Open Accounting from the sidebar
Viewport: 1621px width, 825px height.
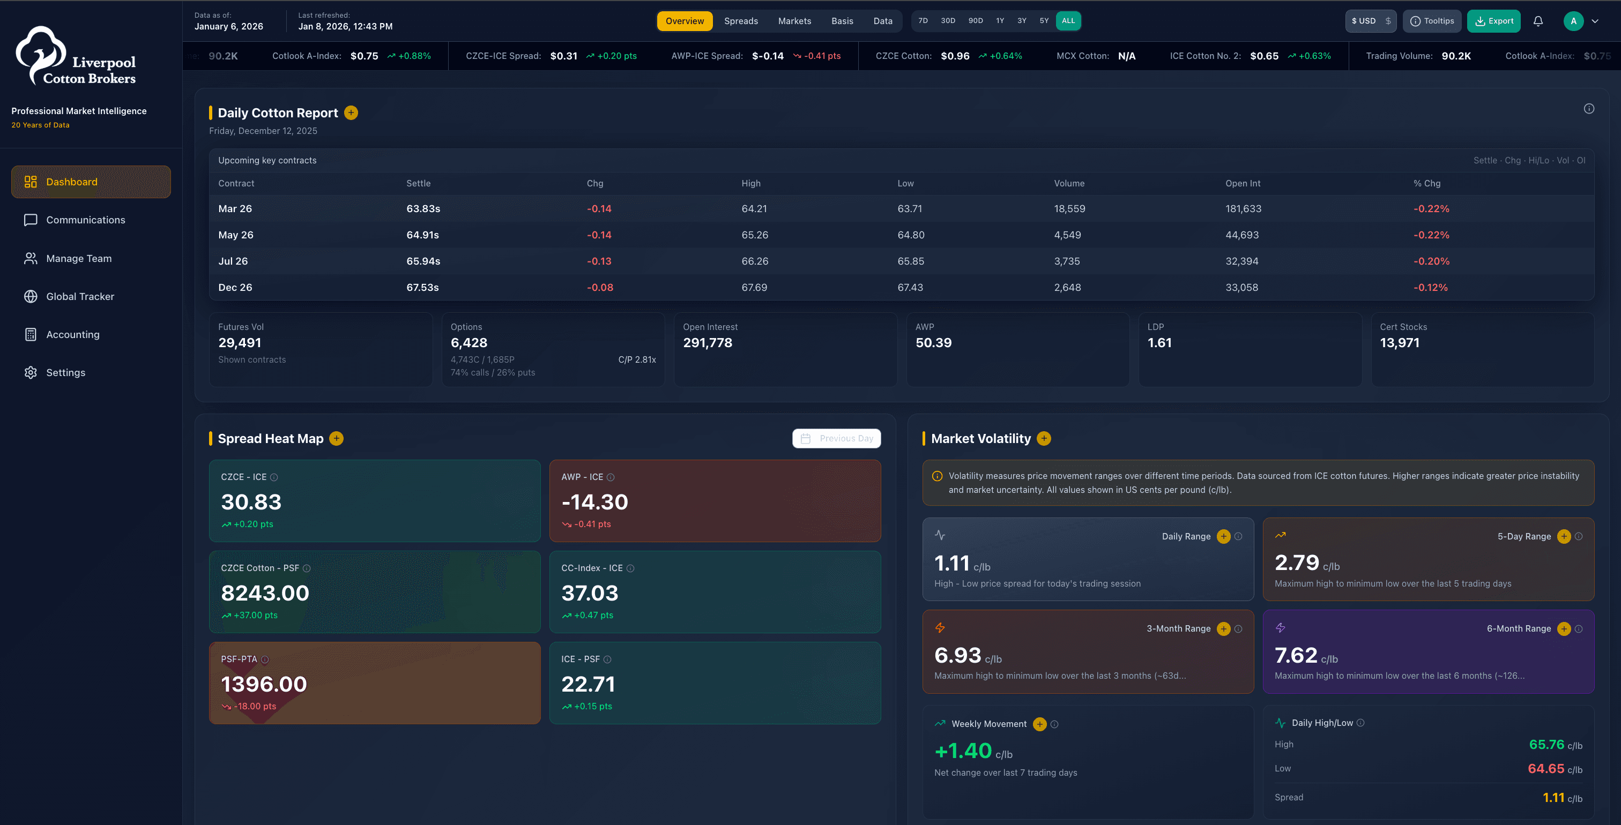click(x=91, y=334)
